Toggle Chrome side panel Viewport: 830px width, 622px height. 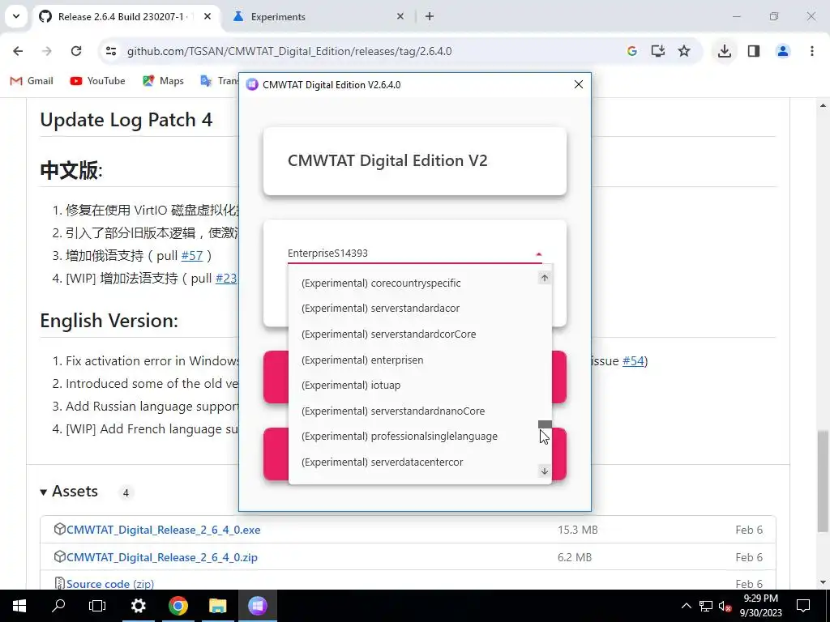[x=754, y=51]
